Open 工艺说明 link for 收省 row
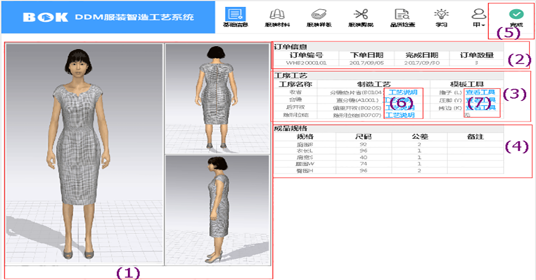The height and width of the screenshot is (280, 536). (402, 92)
